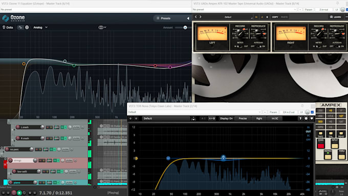Click REPRO button on Ampex panel
This screenshot has width=348, height=196.
tap(328, 155)
